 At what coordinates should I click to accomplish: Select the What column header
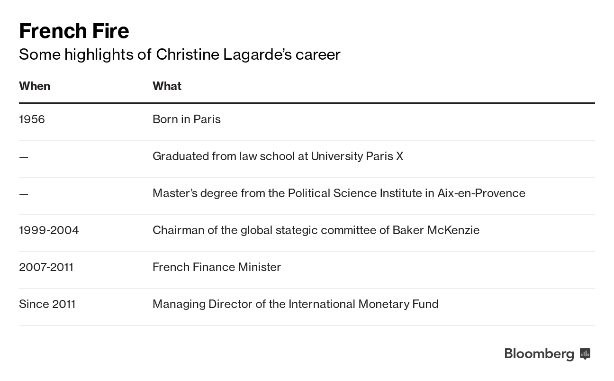[x=167, y=86]
